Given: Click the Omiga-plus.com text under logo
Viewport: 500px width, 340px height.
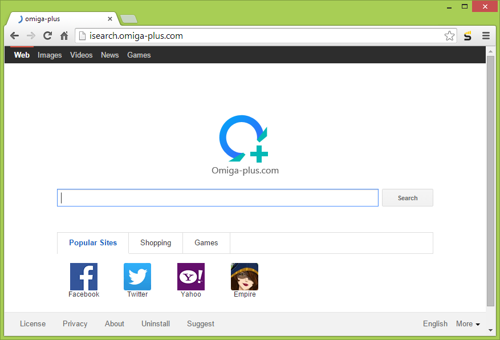Looking at the screenshot, I should (x=245, y=171).
